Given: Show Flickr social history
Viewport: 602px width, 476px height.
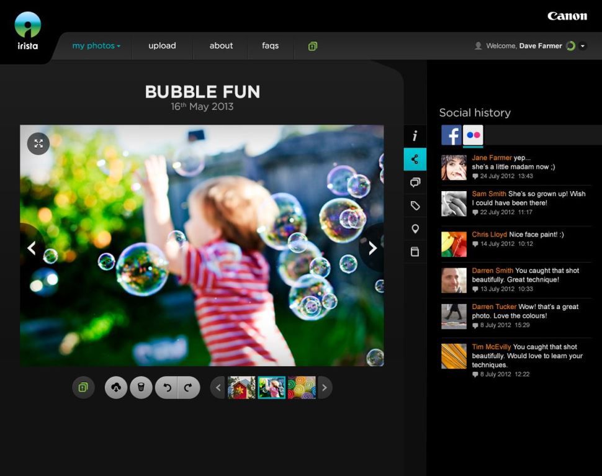Looking at the screenshot, I should click(473, 135).
